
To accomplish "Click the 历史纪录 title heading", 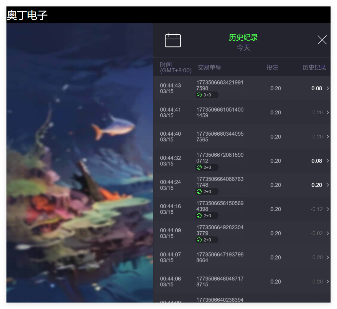I will coord(243,37).
